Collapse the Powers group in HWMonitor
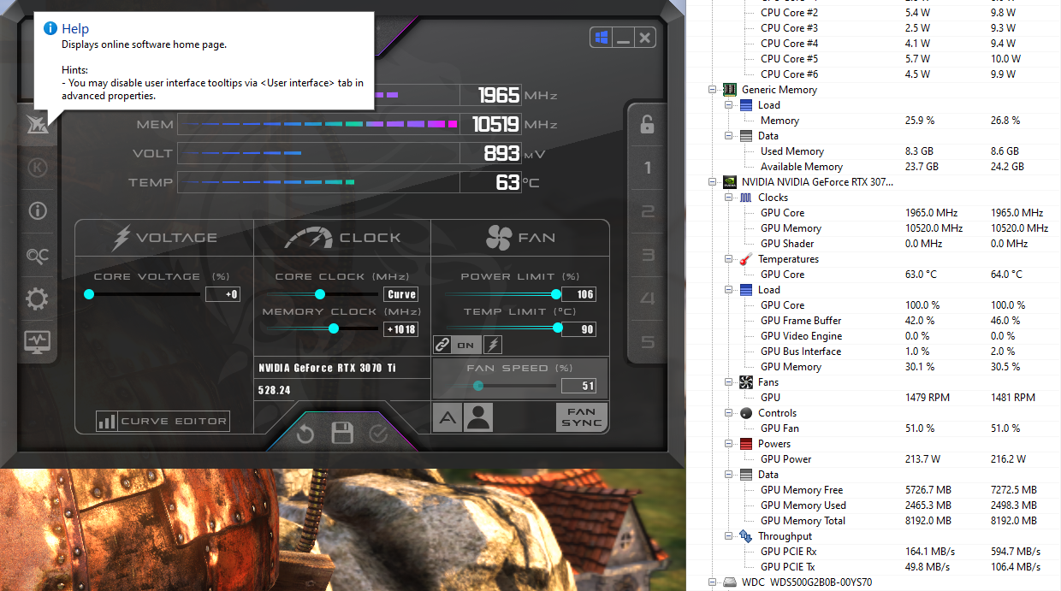Image resolution: width=1061 pixels, height=591 pixels. 730,444
